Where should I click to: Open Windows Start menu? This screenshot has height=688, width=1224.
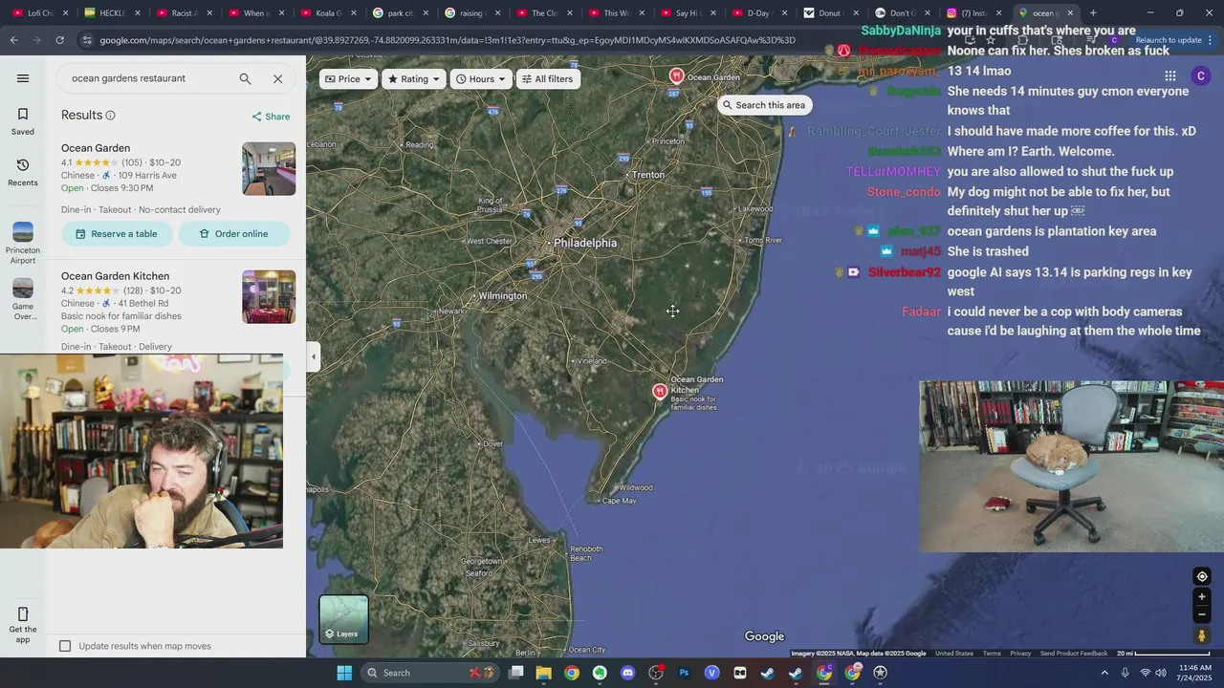click(x=344, y=673)
